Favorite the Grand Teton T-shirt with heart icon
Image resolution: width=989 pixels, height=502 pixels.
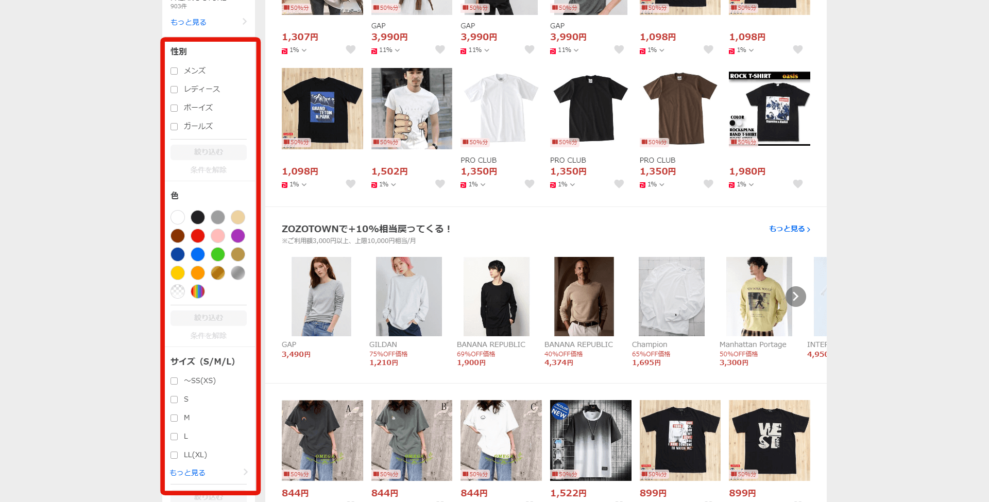pyautogui.click(x=350, y=184)
